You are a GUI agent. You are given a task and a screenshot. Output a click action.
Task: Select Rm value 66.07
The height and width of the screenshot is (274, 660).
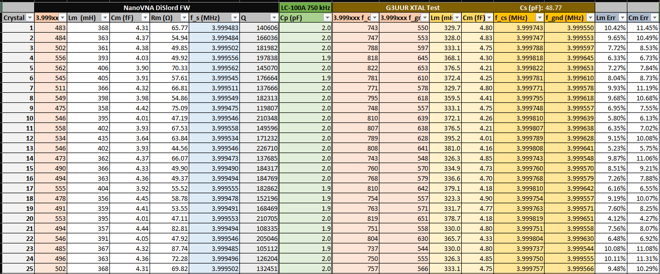pos(170,159)
